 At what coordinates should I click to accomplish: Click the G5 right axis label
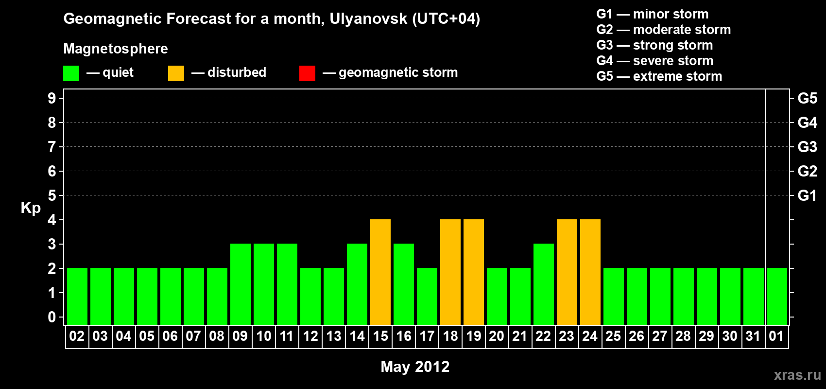point(808,98)
